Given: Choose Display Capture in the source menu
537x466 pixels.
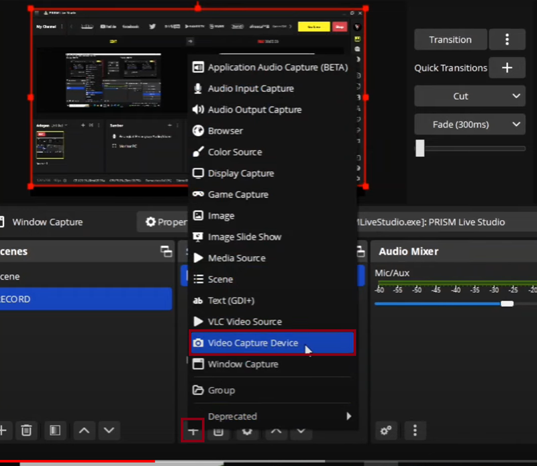Looking at the screenshot, I should [240, 173].
